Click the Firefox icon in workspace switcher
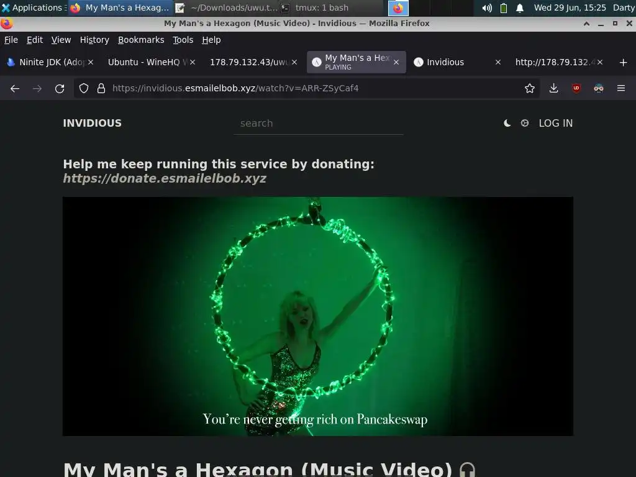The image size is (636, 477). (398, 7)
